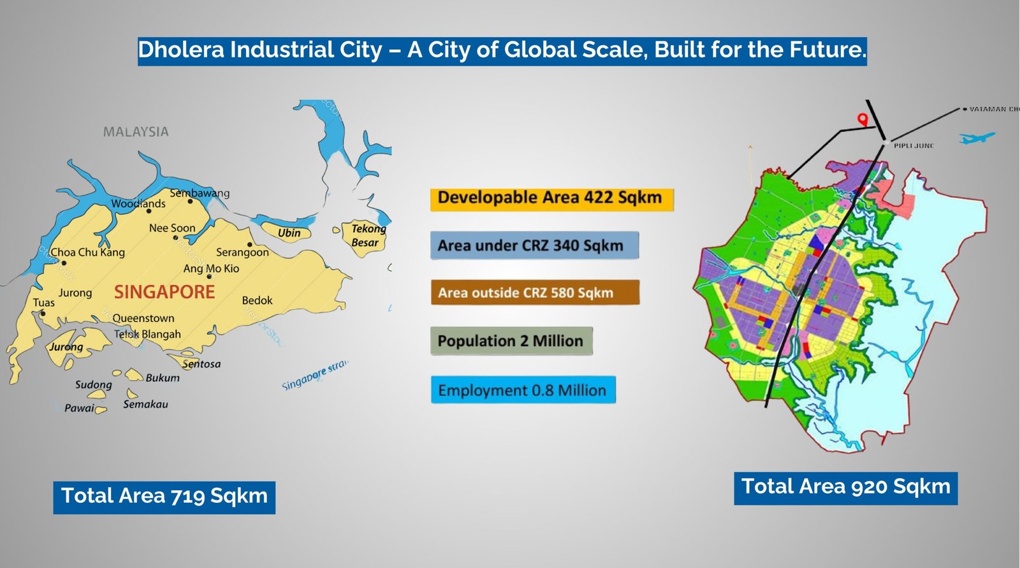This screenshot has height=568, width=1020.
Task: Click the Employment 0.8 Million box
Action: [x=523, y=390]
